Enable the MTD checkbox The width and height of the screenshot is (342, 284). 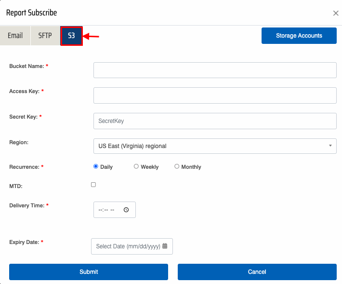click(x=93, y=185)
